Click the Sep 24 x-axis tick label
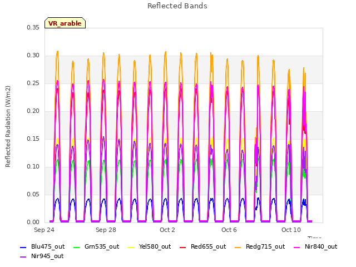 tap(44, 230)
